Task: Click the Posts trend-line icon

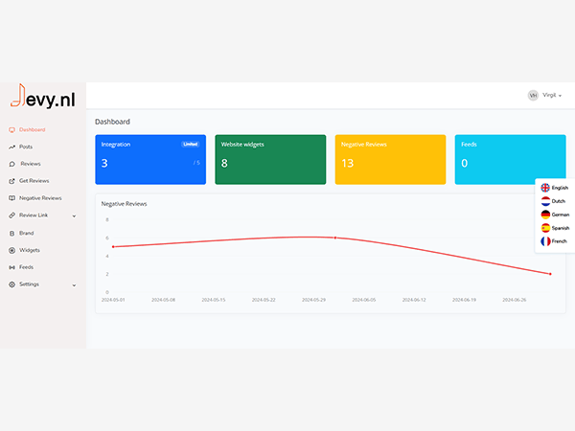Action: point(12,147)
